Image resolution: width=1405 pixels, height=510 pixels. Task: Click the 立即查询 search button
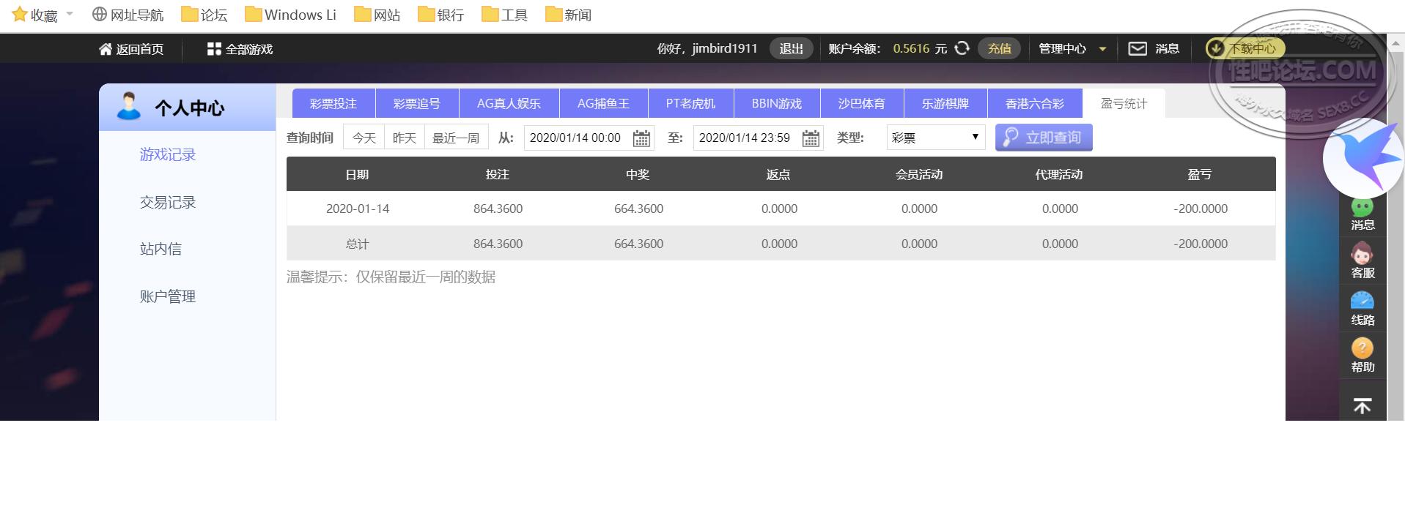pos(1044,138)
